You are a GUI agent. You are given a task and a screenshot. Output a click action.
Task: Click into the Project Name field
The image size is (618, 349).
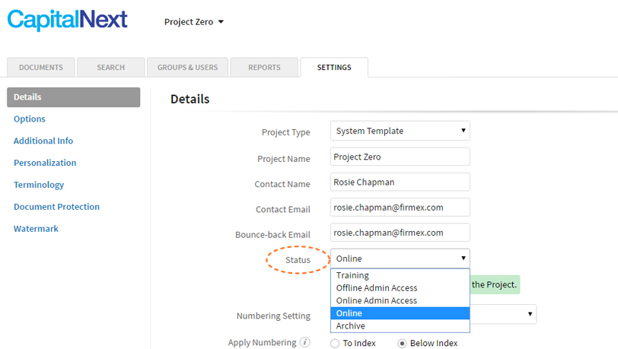[400, 157]
